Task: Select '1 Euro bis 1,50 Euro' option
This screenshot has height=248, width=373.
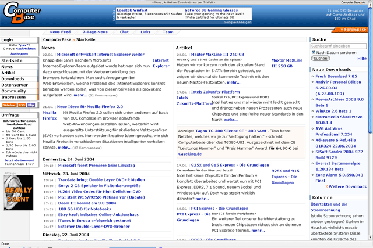Action: point(18,140)
